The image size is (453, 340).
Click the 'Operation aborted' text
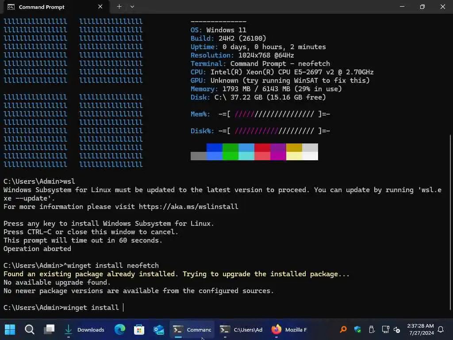(37, 249)
